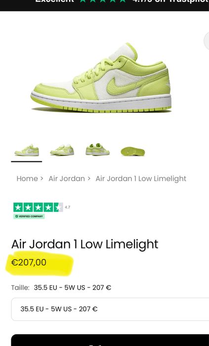Screen dimensions: 209x346
Task: Open Air Jordan 1 Low Limelight breadcrumb
Action: pos(141,179)
